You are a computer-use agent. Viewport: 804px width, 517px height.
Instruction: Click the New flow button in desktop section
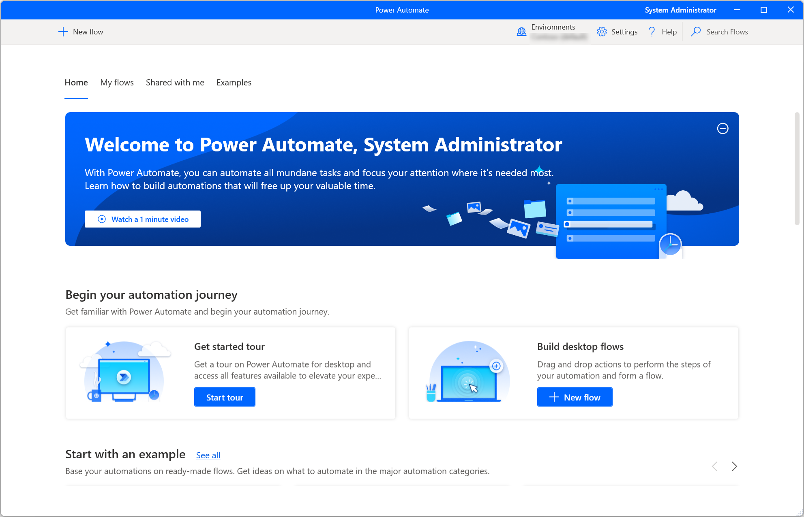[x=575, y=397]
